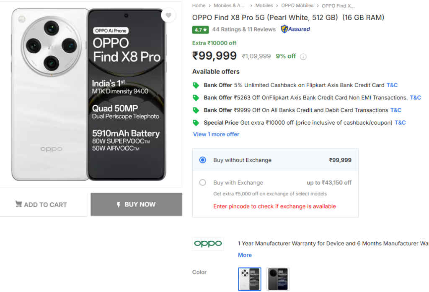The image size is (429, 292).
Task: Click the lightning bolt icon on BUY NOW
Action: pos(119,204)
